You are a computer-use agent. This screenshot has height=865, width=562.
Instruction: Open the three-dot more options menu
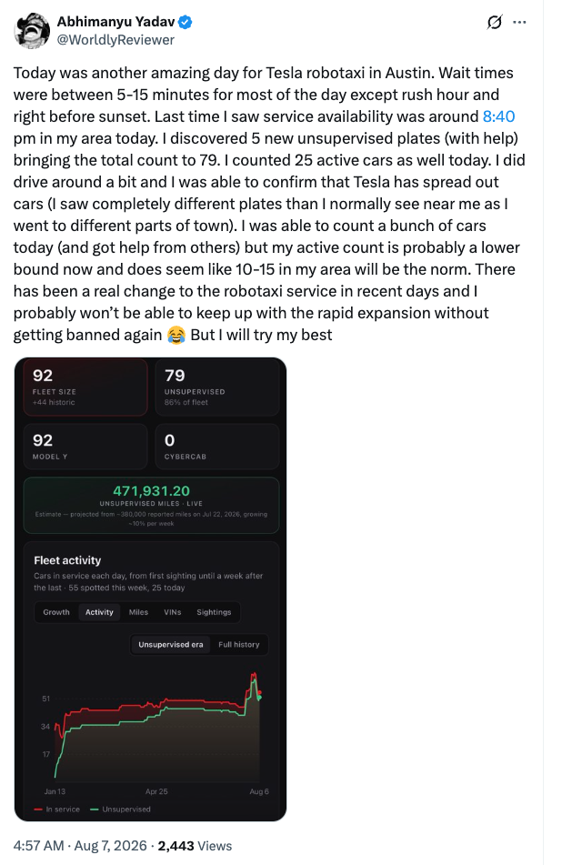click(519, 22)
